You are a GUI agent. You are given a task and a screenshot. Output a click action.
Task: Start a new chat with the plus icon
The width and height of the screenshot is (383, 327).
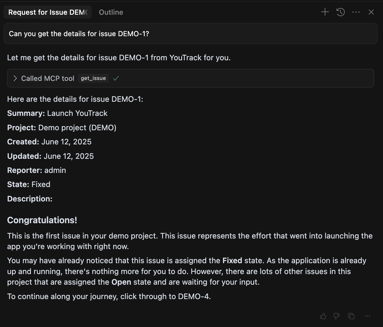pos(325,12)
